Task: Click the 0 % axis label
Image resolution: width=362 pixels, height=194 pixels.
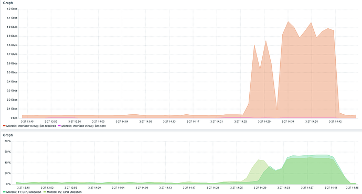Action: 8,184
